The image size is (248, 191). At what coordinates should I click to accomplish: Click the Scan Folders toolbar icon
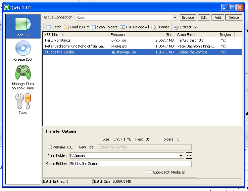93,27
